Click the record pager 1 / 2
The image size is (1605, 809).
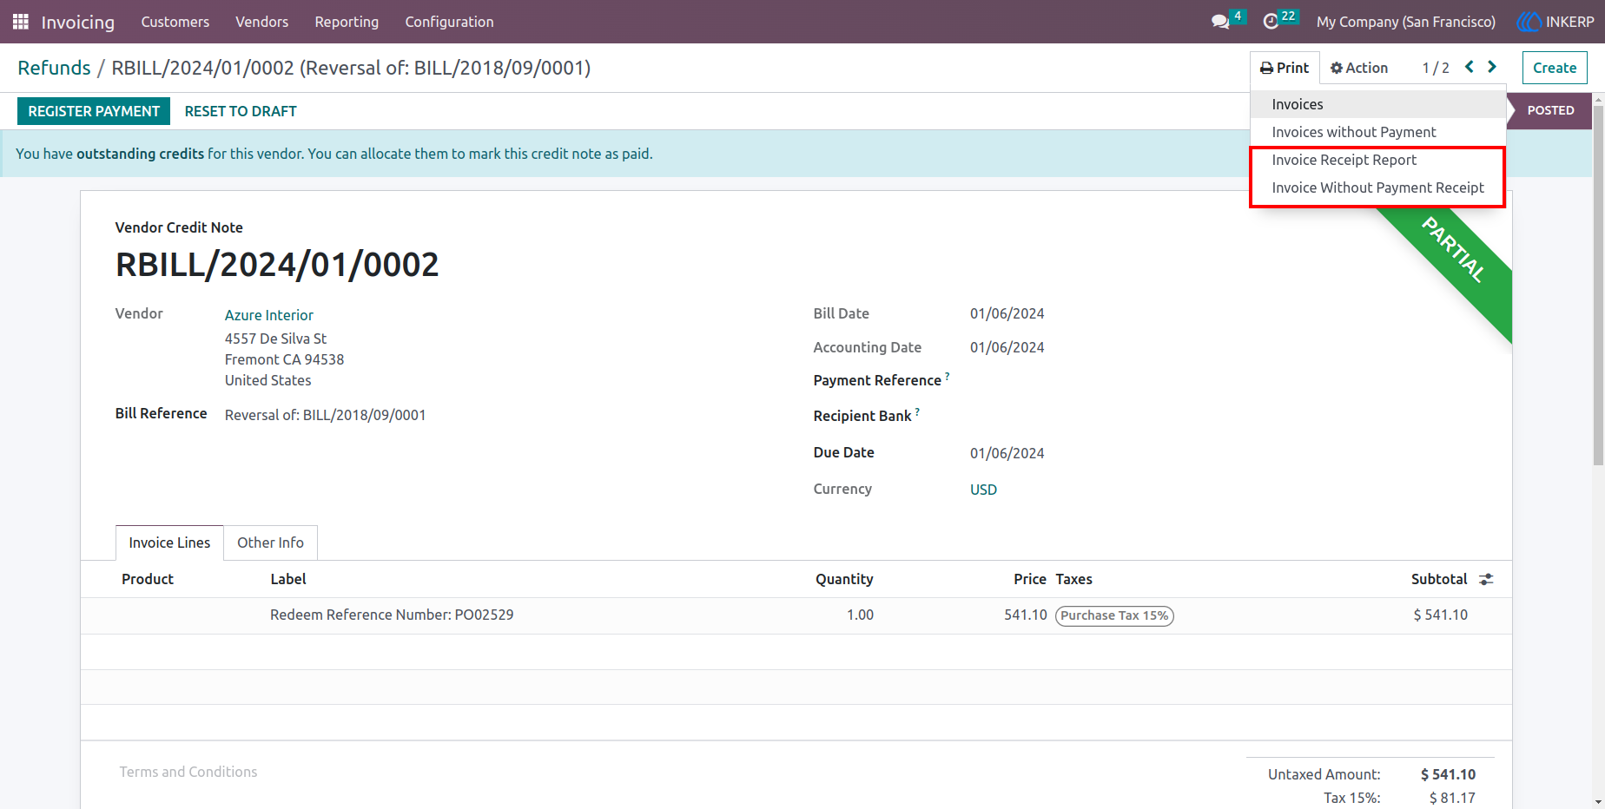tap(1436, 68)
